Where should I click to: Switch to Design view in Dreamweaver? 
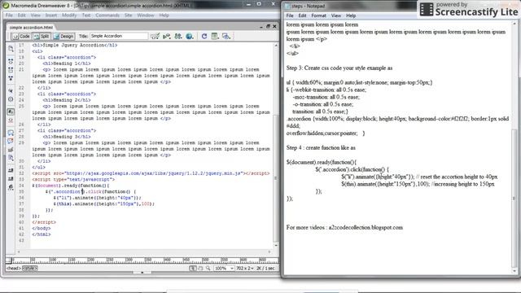pos(63,36)
